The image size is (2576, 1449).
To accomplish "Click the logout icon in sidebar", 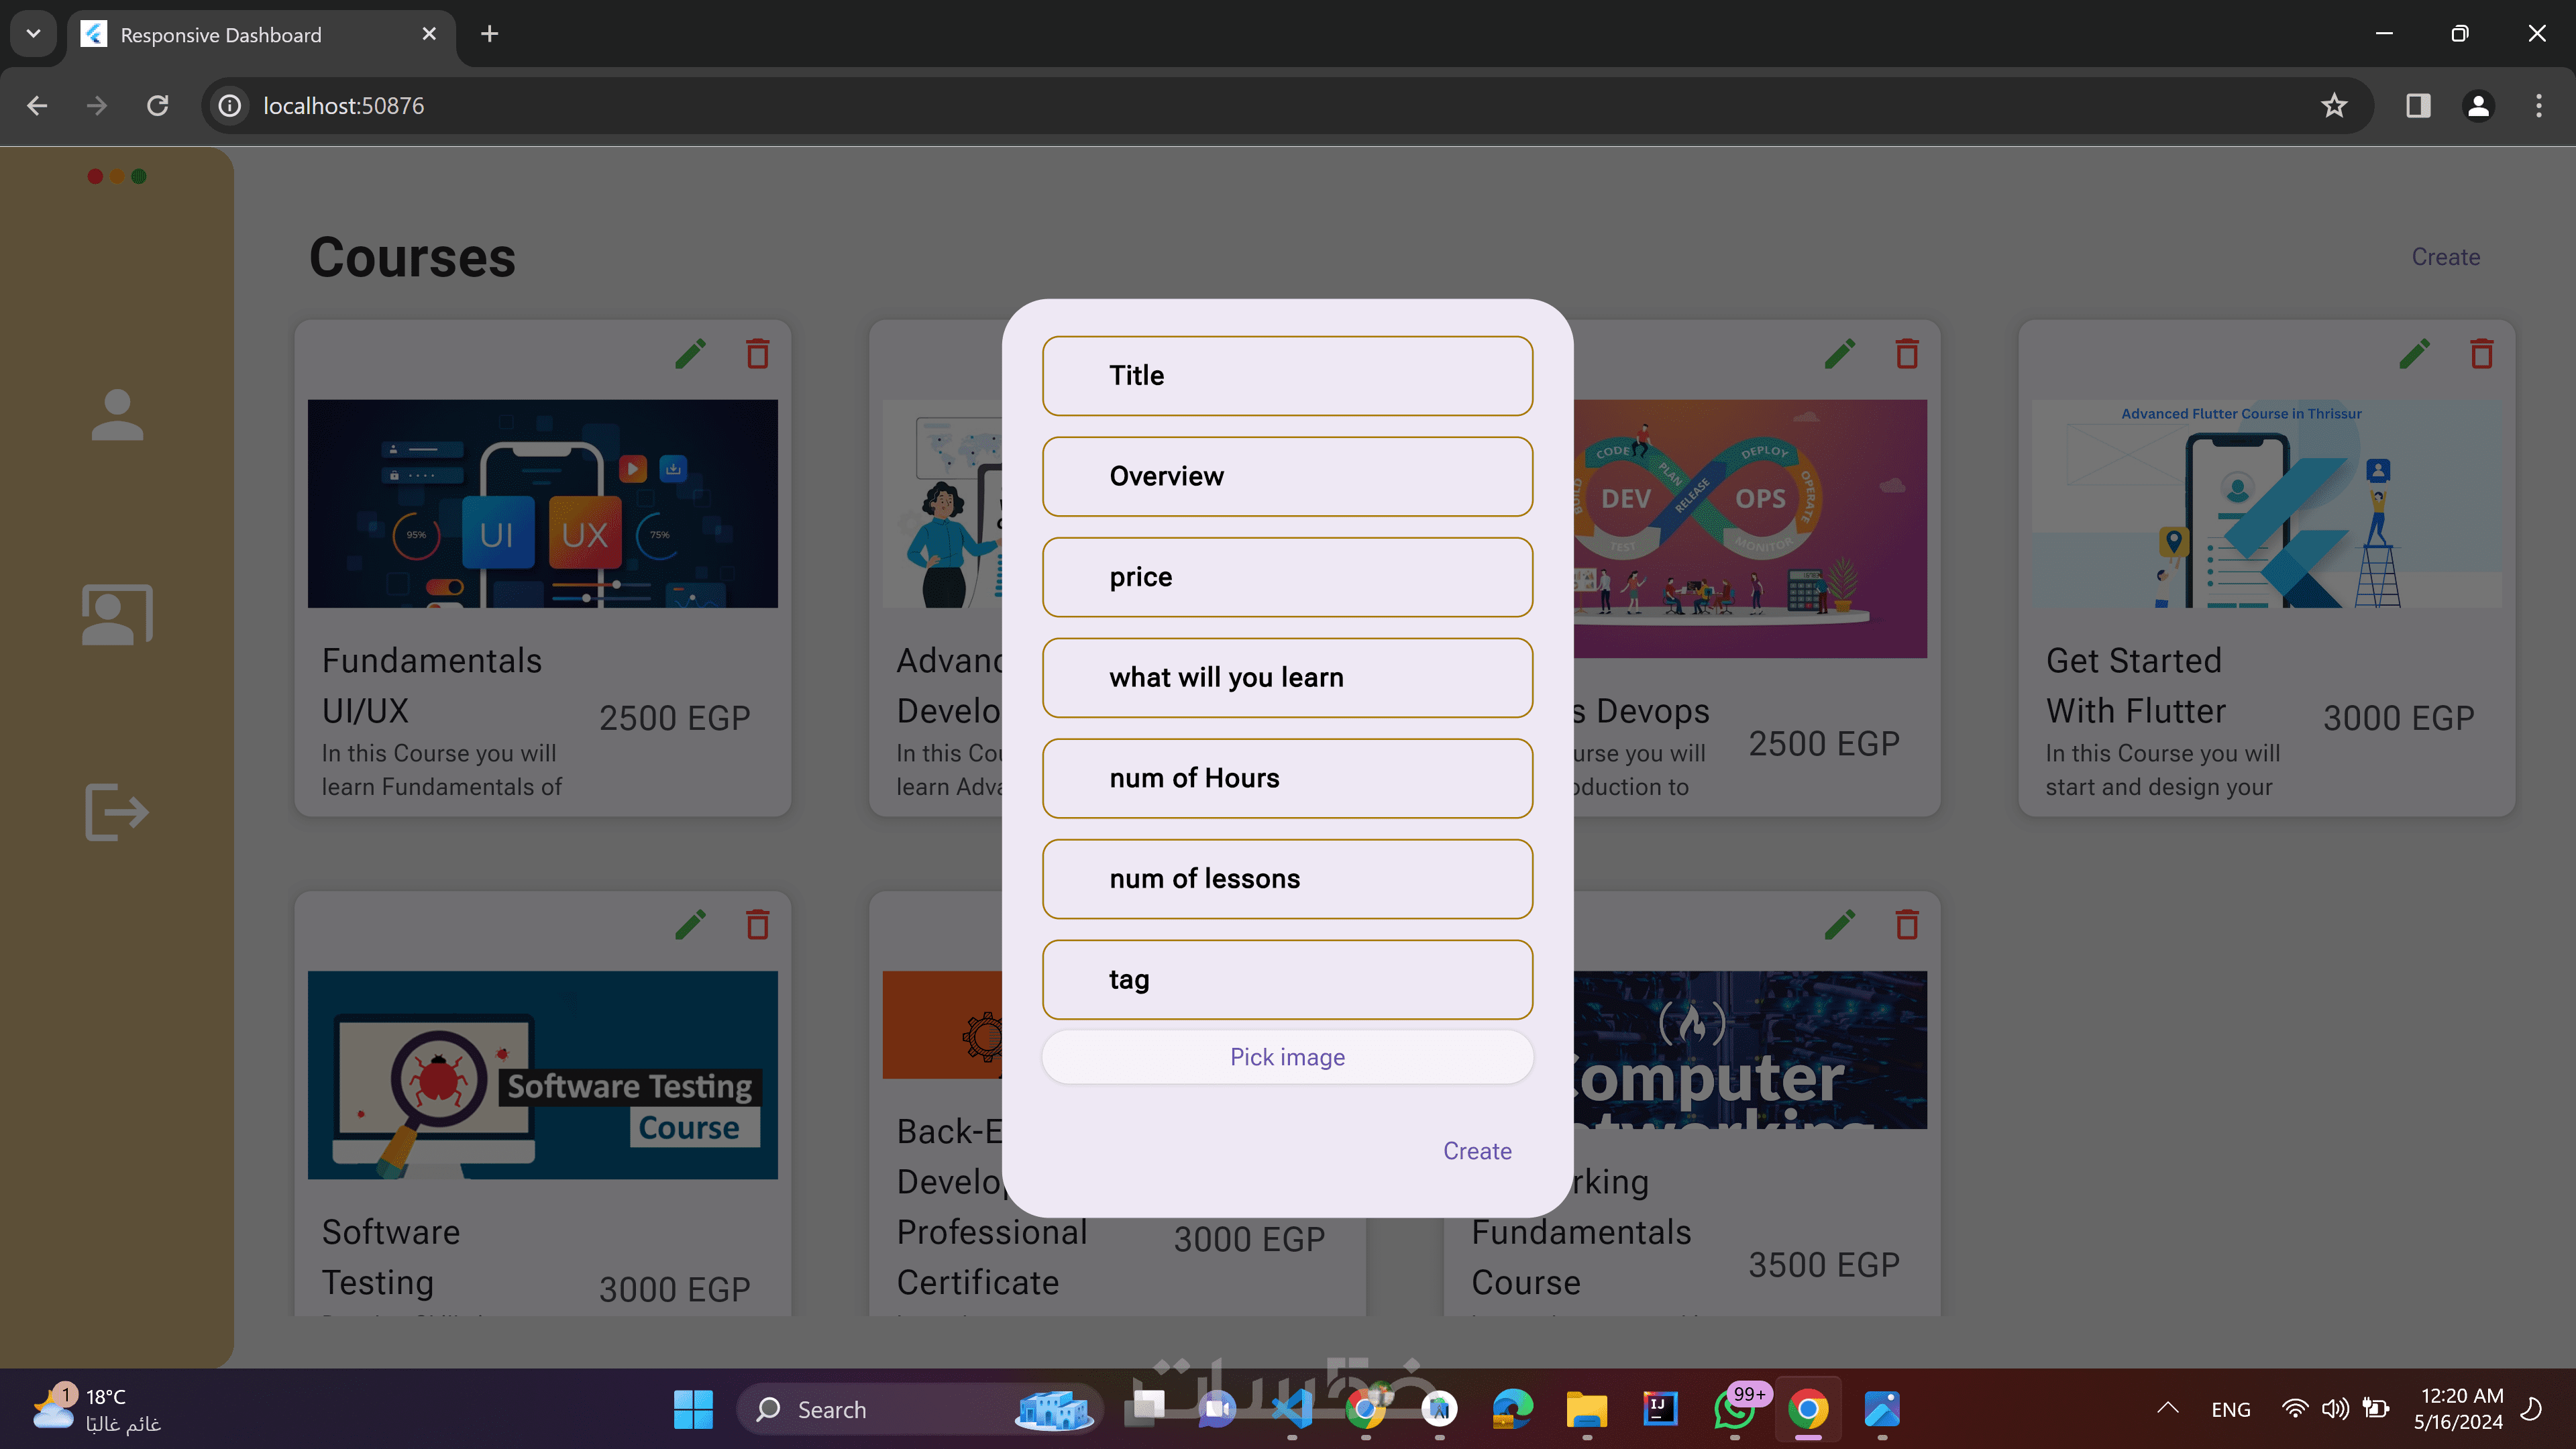I will click(x=117, y=812).
